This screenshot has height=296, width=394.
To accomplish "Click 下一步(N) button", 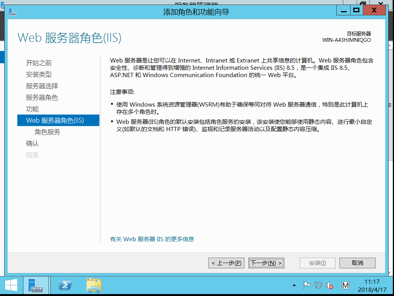I will coord(266,263).
